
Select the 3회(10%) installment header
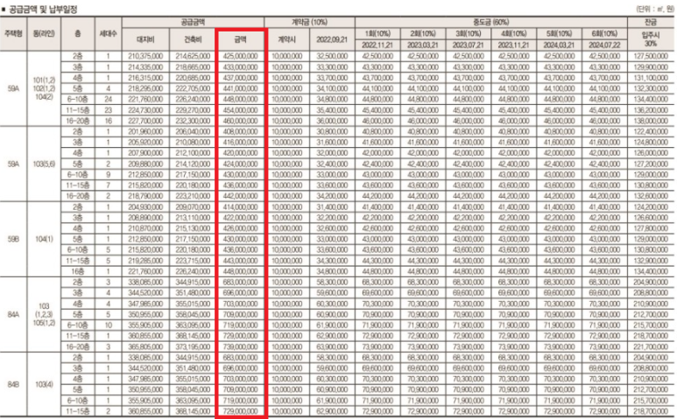469,33
